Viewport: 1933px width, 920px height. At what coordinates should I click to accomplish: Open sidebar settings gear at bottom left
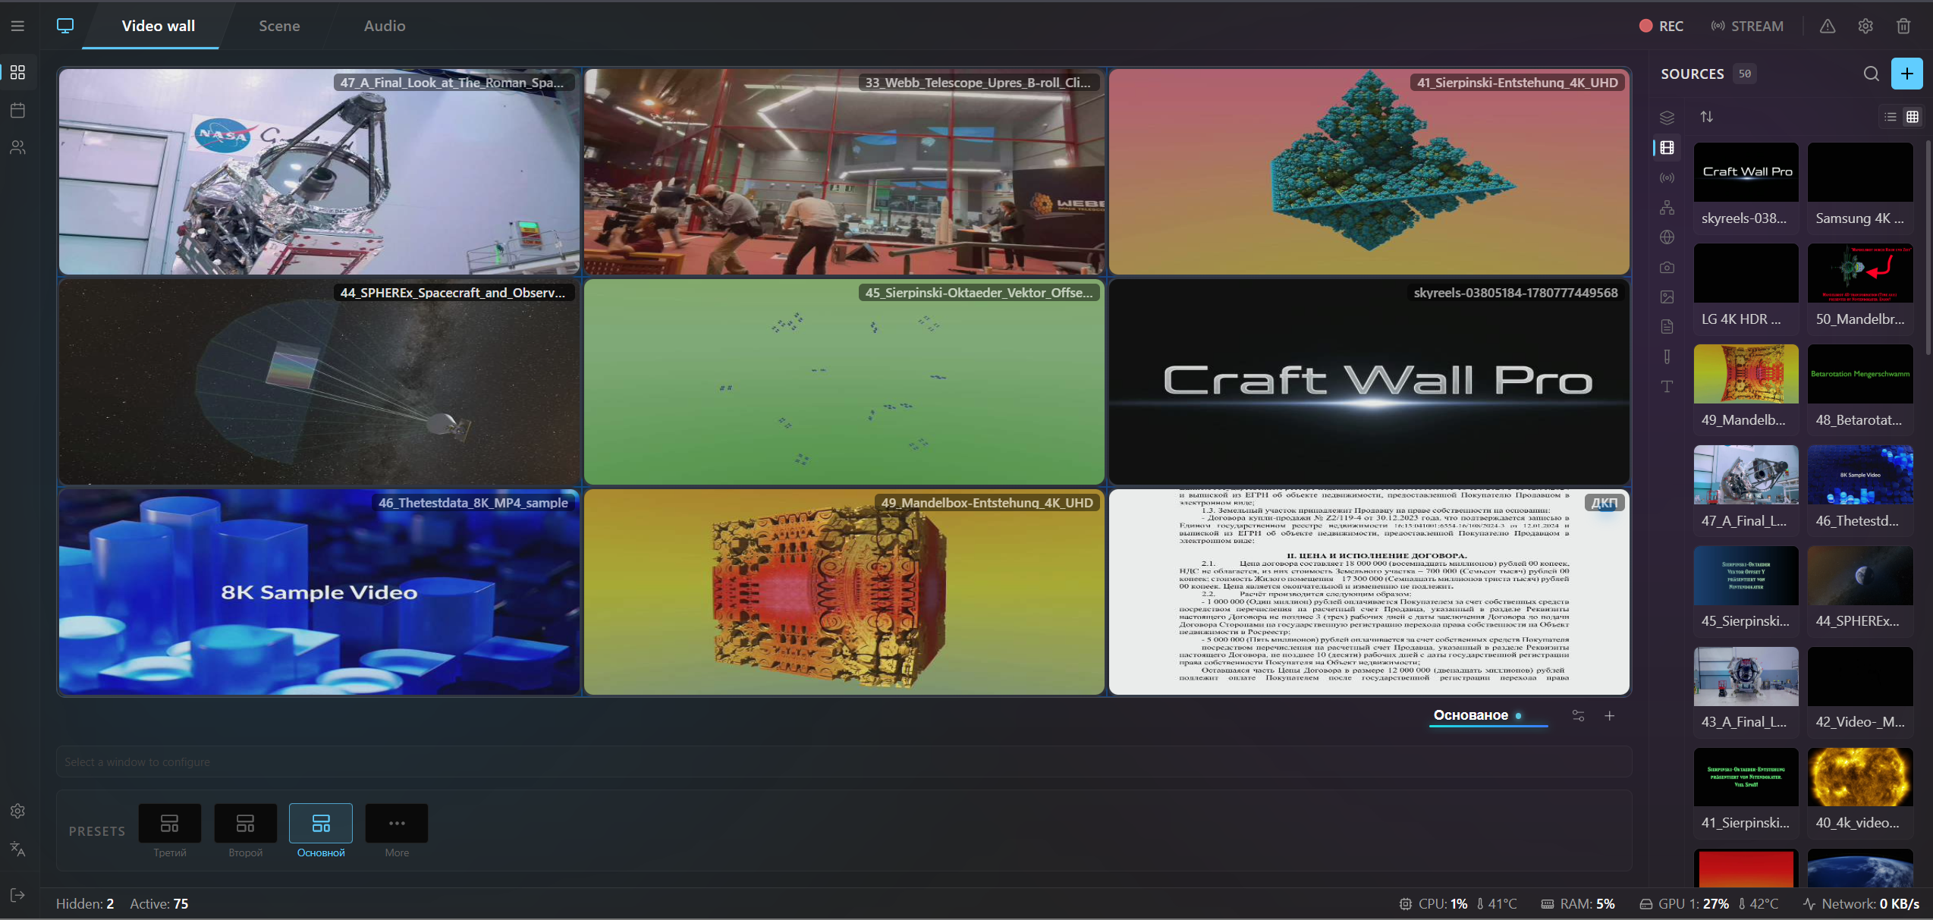[x=17, y=811]
